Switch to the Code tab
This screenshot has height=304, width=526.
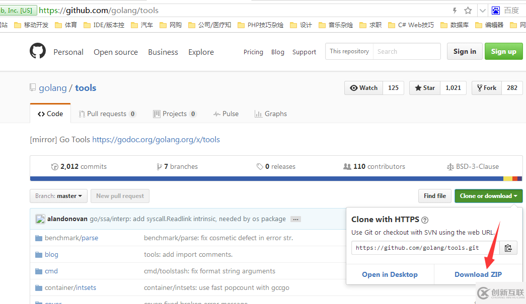(50, 114)
